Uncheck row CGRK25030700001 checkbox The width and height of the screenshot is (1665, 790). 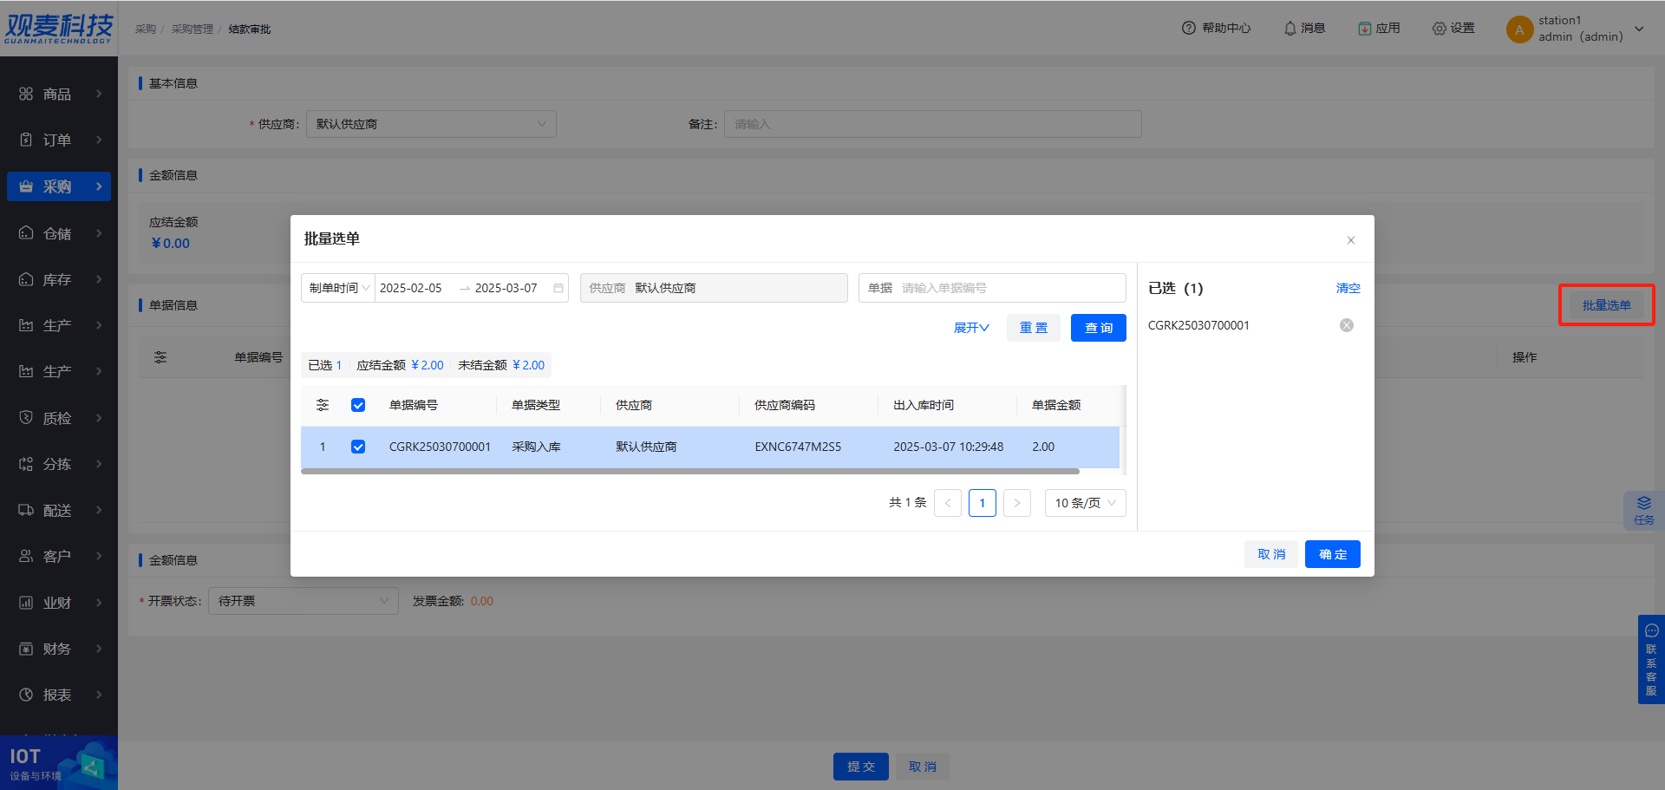point(358,447)
